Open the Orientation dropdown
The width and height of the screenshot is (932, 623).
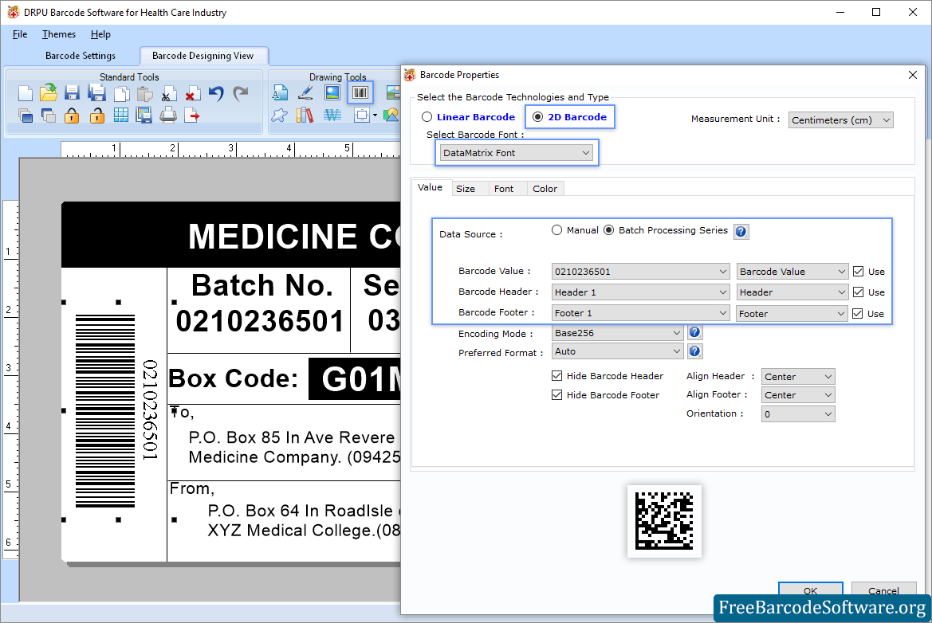point(798,414)
